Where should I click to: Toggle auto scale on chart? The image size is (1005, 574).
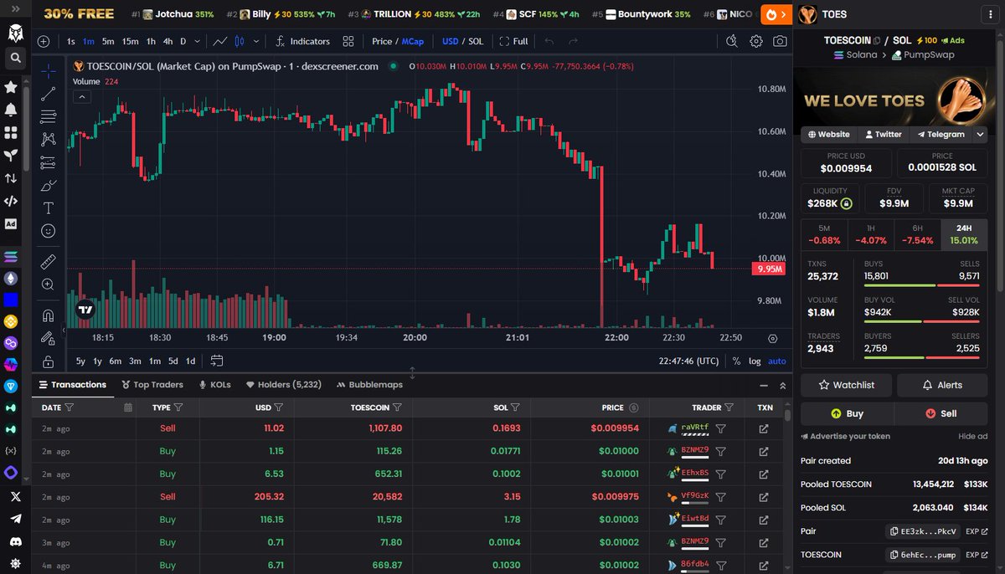[x=777, y=361]
